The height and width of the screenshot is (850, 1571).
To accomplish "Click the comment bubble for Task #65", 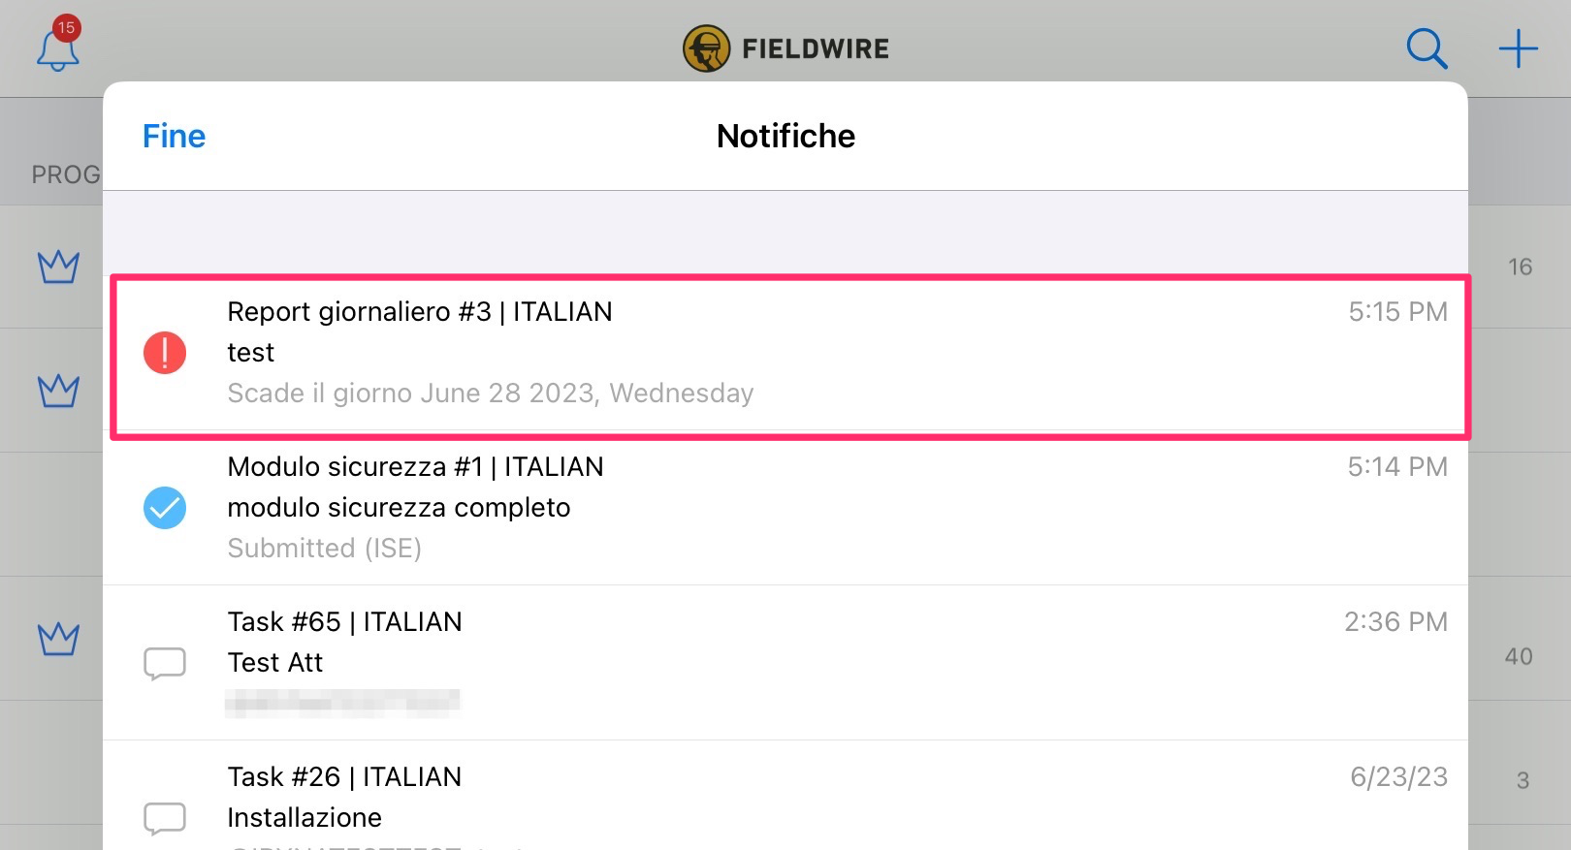I will tap(165, 664).
